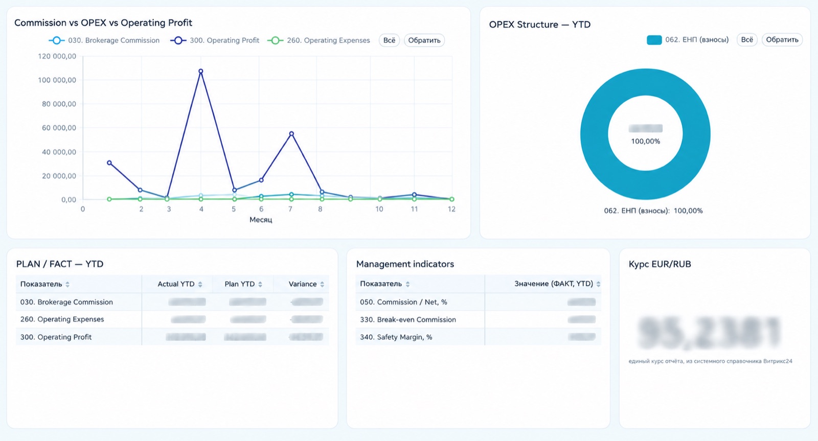The width and height of the screenshot is (818, 441).
Task: Click the Месяц axis label
Action: tap(261, 220)
